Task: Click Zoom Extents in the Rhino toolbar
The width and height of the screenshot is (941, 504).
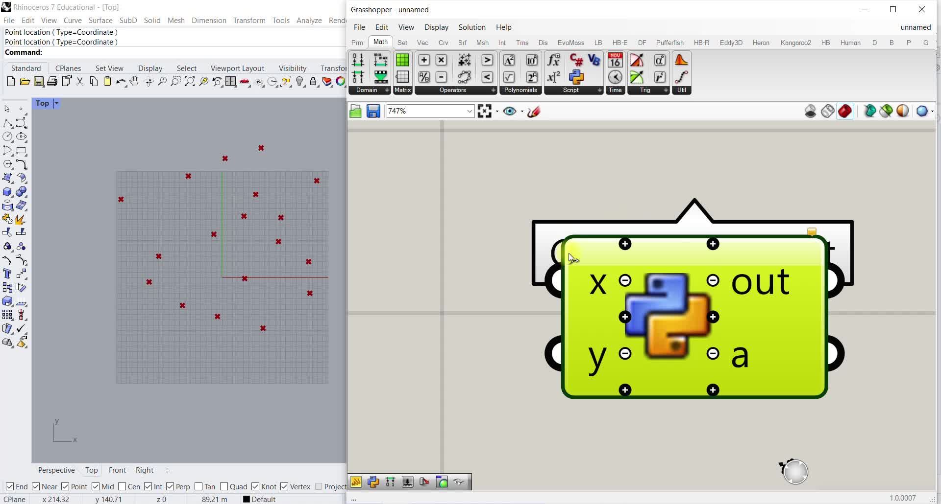Action: click(190, 82)
